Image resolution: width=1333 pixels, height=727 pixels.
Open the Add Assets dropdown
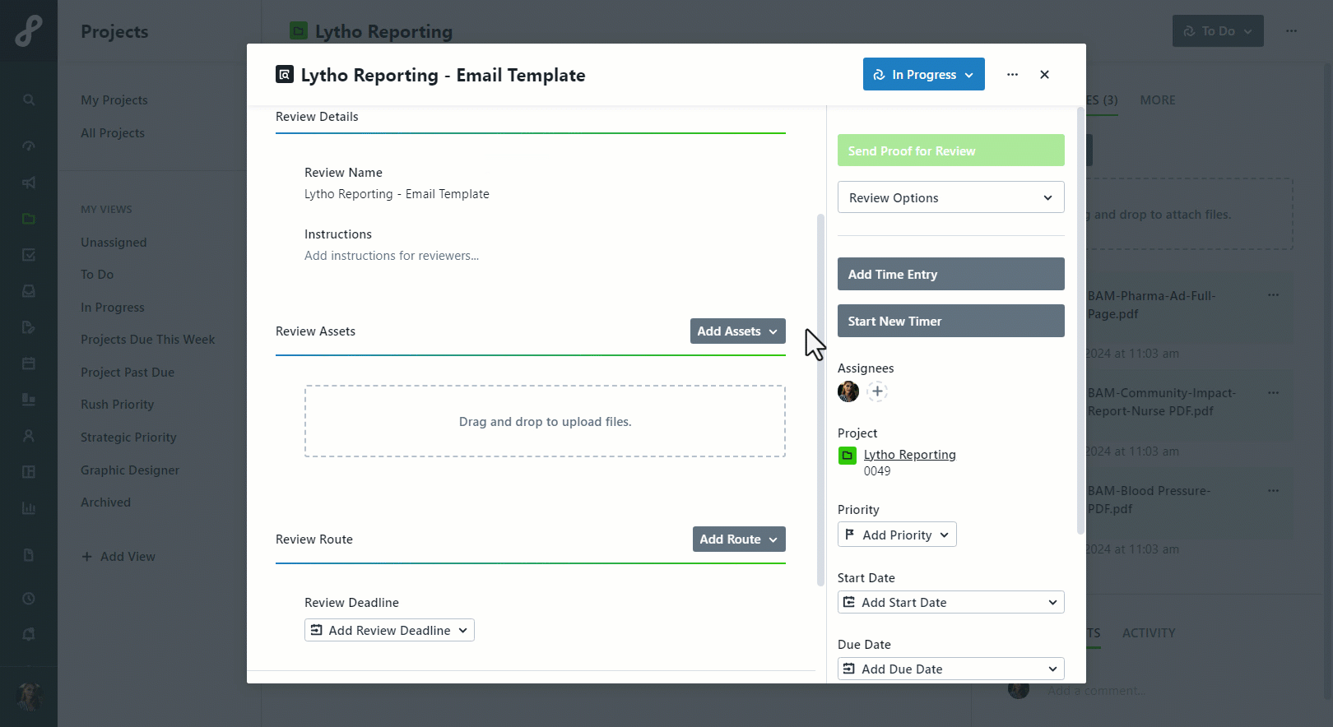click(737, 331)
